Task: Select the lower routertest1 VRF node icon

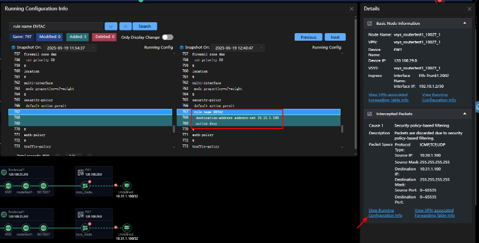Action: 26,228
